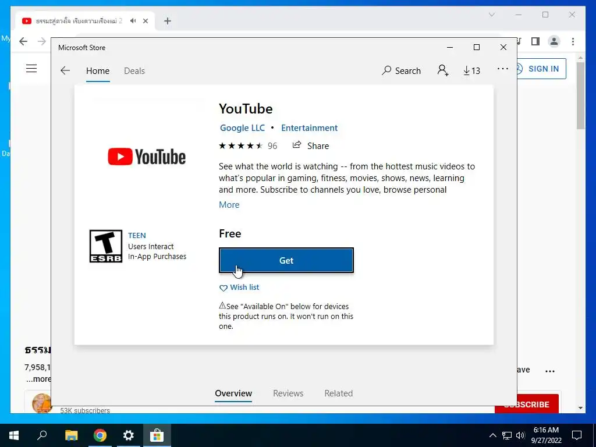Image resolution: width=596 pixels, height=447 pixels.
Task: Go back in Microsoft Store
Action: pyautogui.click(x=65, y=70)
